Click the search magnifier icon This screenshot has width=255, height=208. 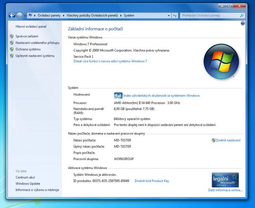[x=242, y=15]
